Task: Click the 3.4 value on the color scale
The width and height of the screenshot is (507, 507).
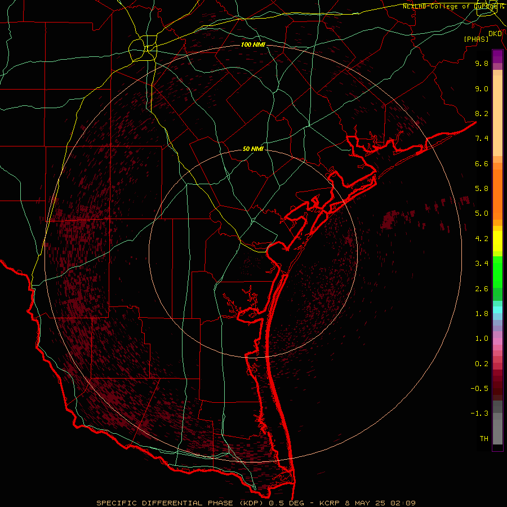Action: click(x=482, y=264)
